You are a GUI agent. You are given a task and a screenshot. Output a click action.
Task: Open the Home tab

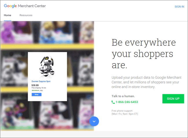[x=8, y=15]
